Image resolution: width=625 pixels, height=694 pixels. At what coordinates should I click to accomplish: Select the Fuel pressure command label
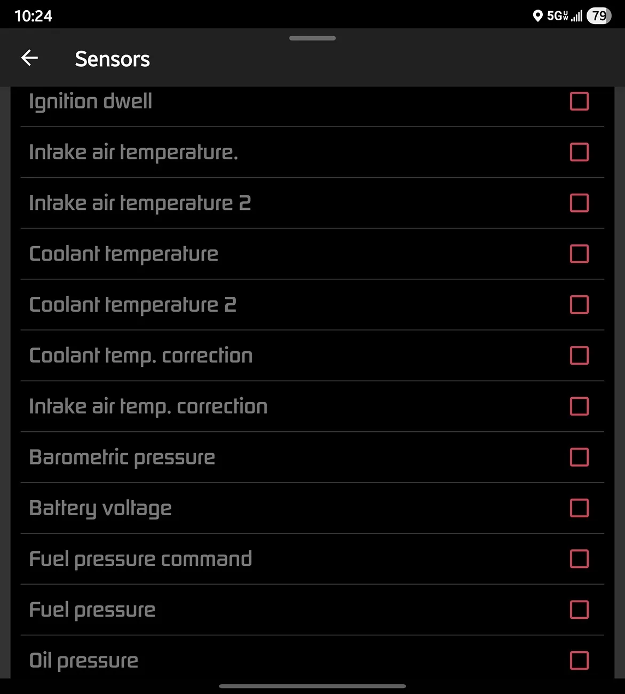[140, 559]
